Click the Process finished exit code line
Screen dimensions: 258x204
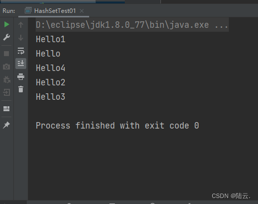tap(117, 126)
